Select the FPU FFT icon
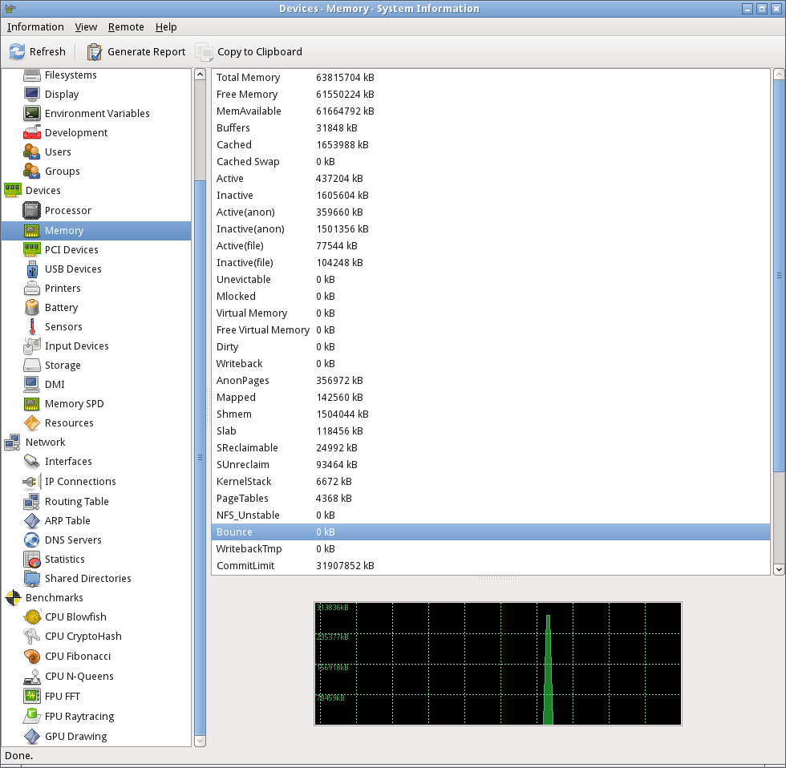The width and height of the screenshot is (786, 768). pyautogui.click(x=31, y=696)
